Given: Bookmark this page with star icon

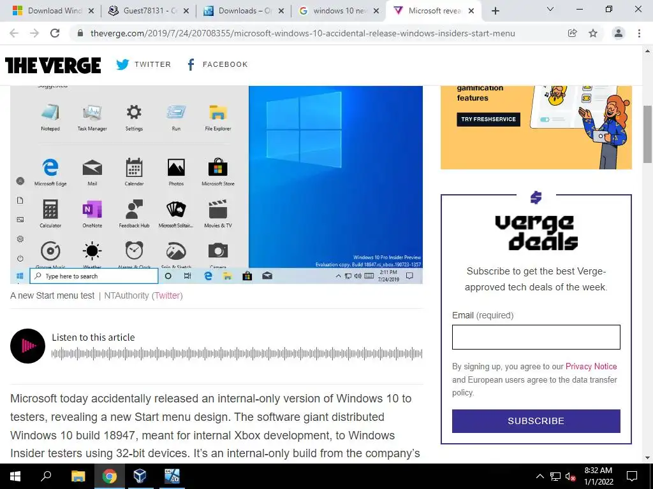Looking at the screenshot, I should click(593, 33).
